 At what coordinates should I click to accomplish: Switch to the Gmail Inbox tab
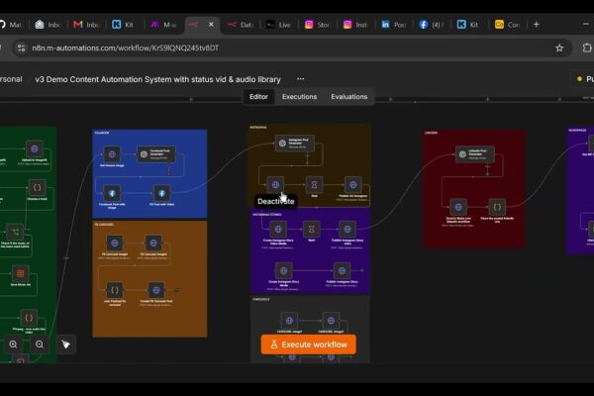pyautogui.click(x=86, y=25)
